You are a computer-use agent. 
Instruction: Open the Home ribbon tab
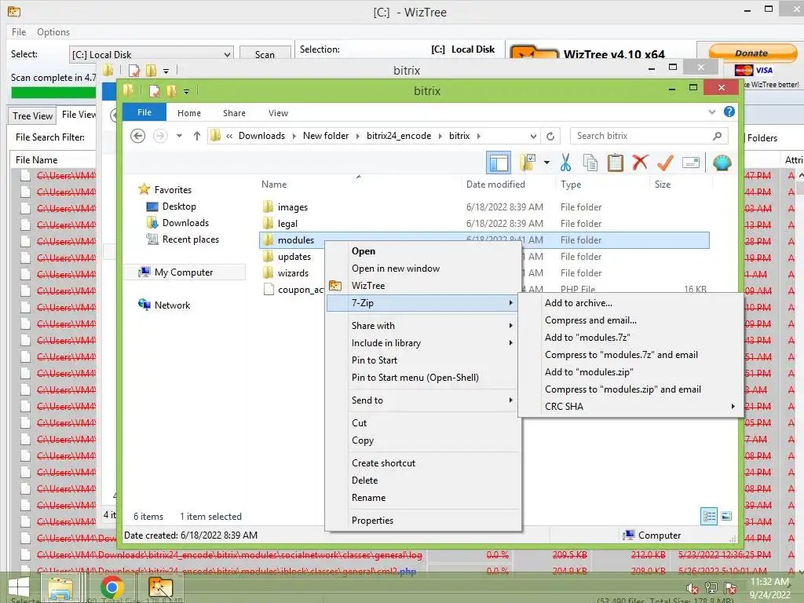pyautogui.click(x=188, y=113)
